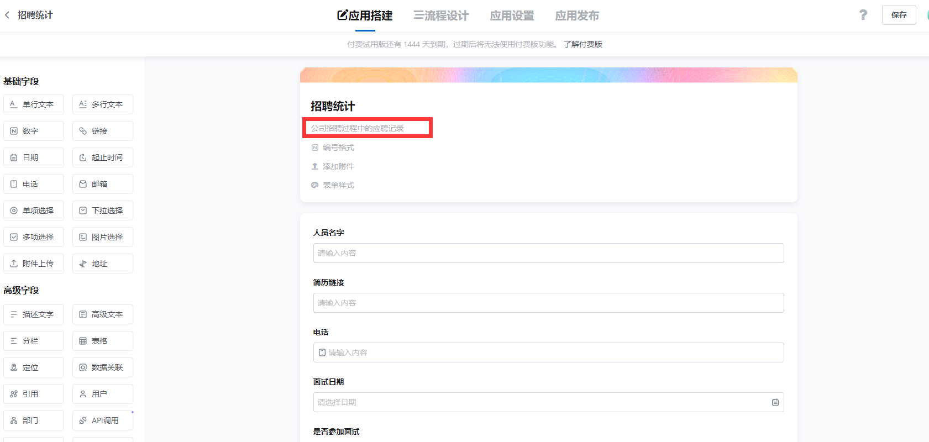Screen dimensions: 929x442
Task: Add a 描述文字 element
Action: click(x=34, y=314)
